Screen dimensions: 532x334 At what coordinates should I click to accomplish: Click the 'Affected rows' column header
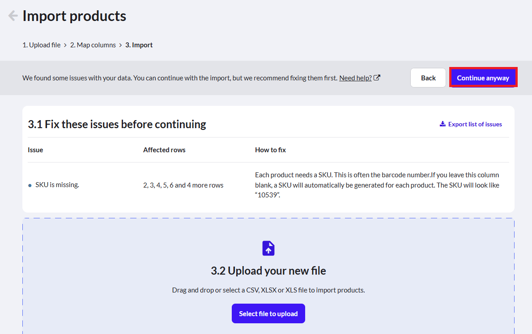pyautogui.click(x=164, y=150)
